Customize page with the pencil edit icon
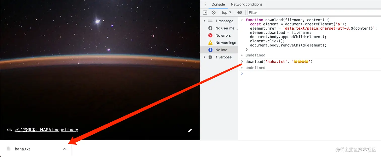Image resolution: width=381 pixels, height=157 pixels. click(x=190, y=130)
